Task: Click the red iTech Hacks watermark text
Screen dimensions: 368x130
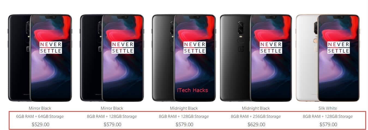Action: click(x=192, y=90)
